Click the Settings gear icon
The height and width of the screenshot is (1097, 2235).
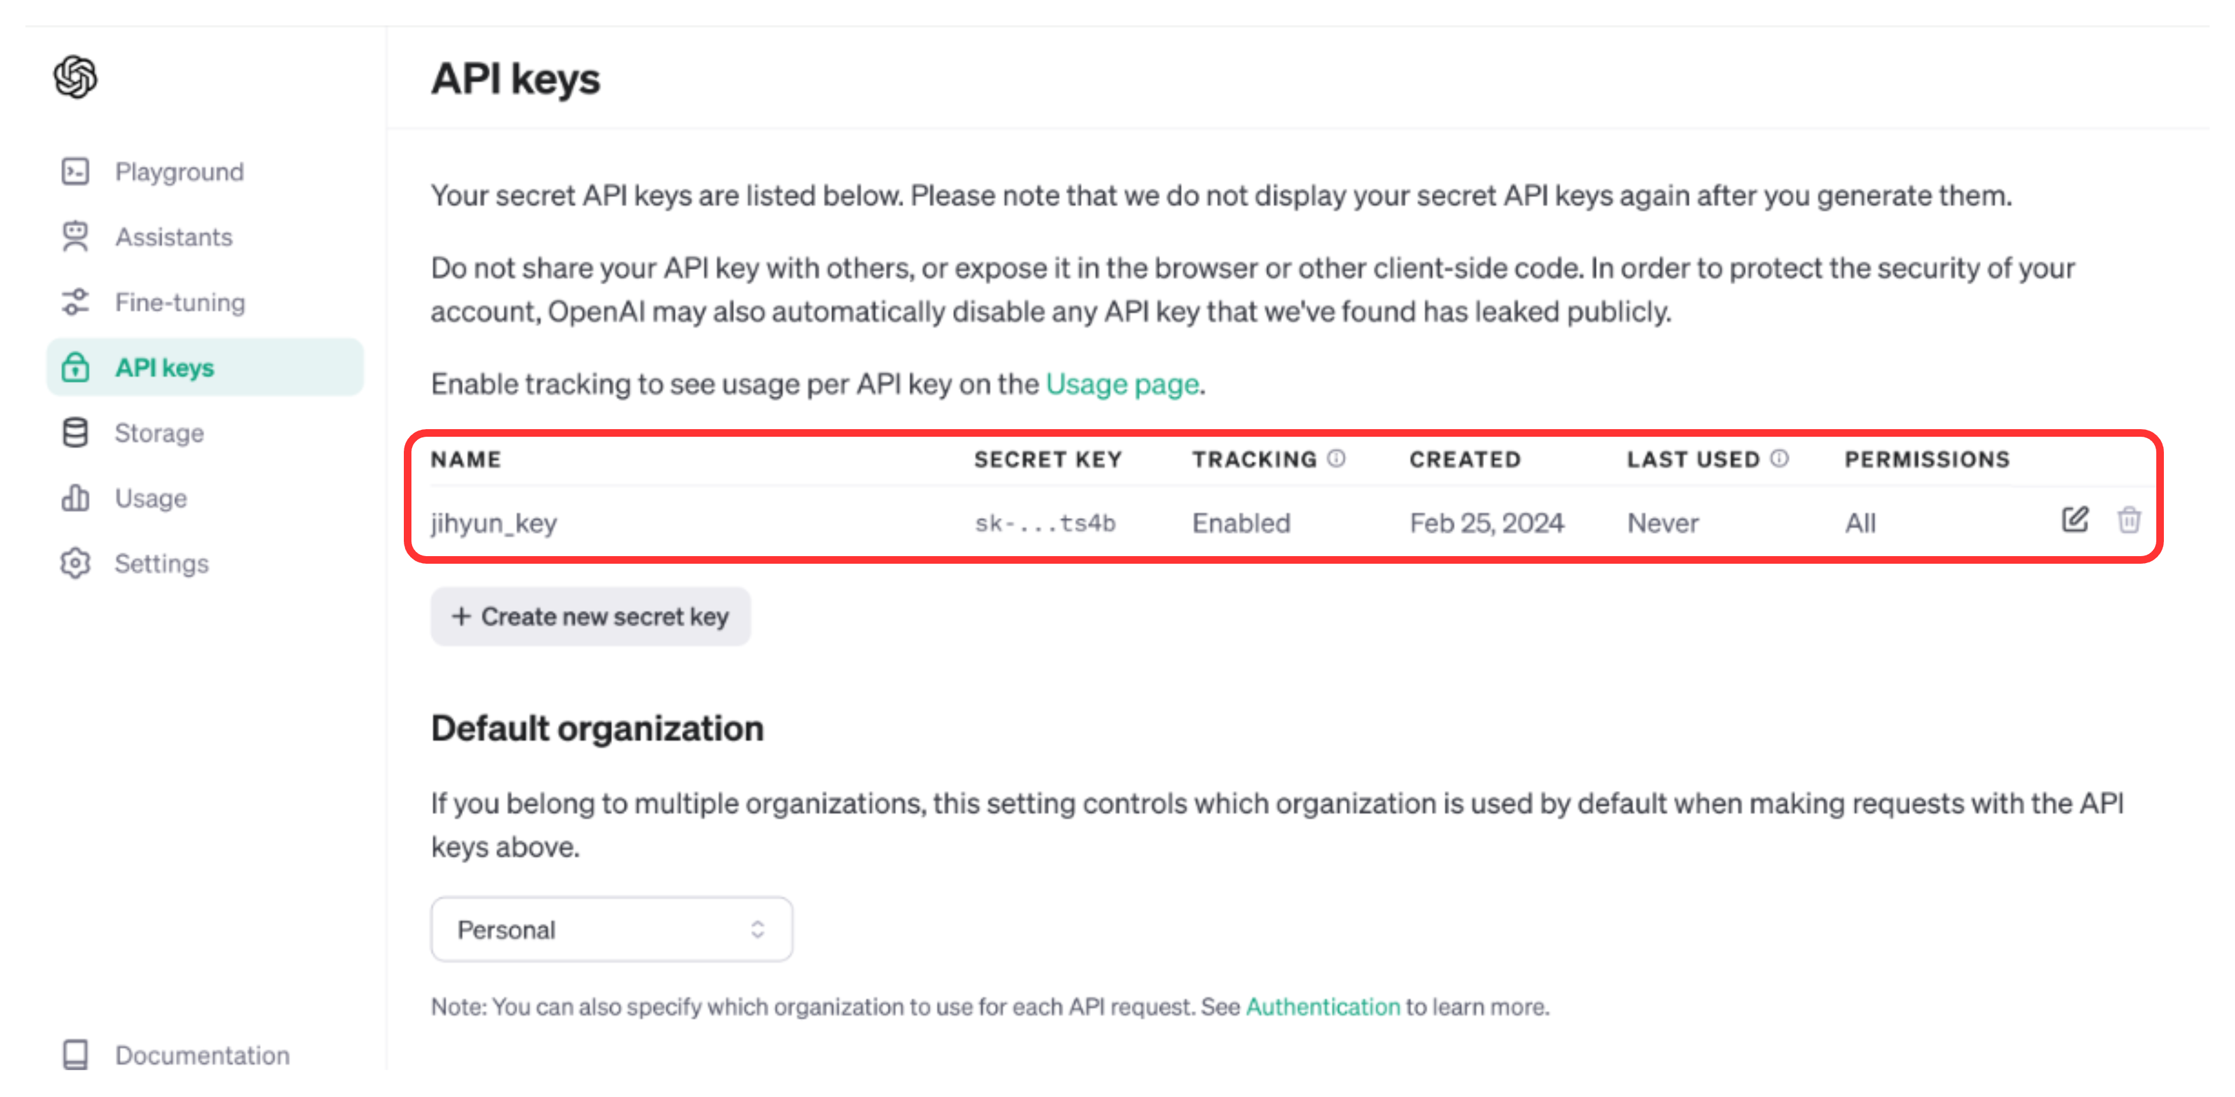click(76, 563)
